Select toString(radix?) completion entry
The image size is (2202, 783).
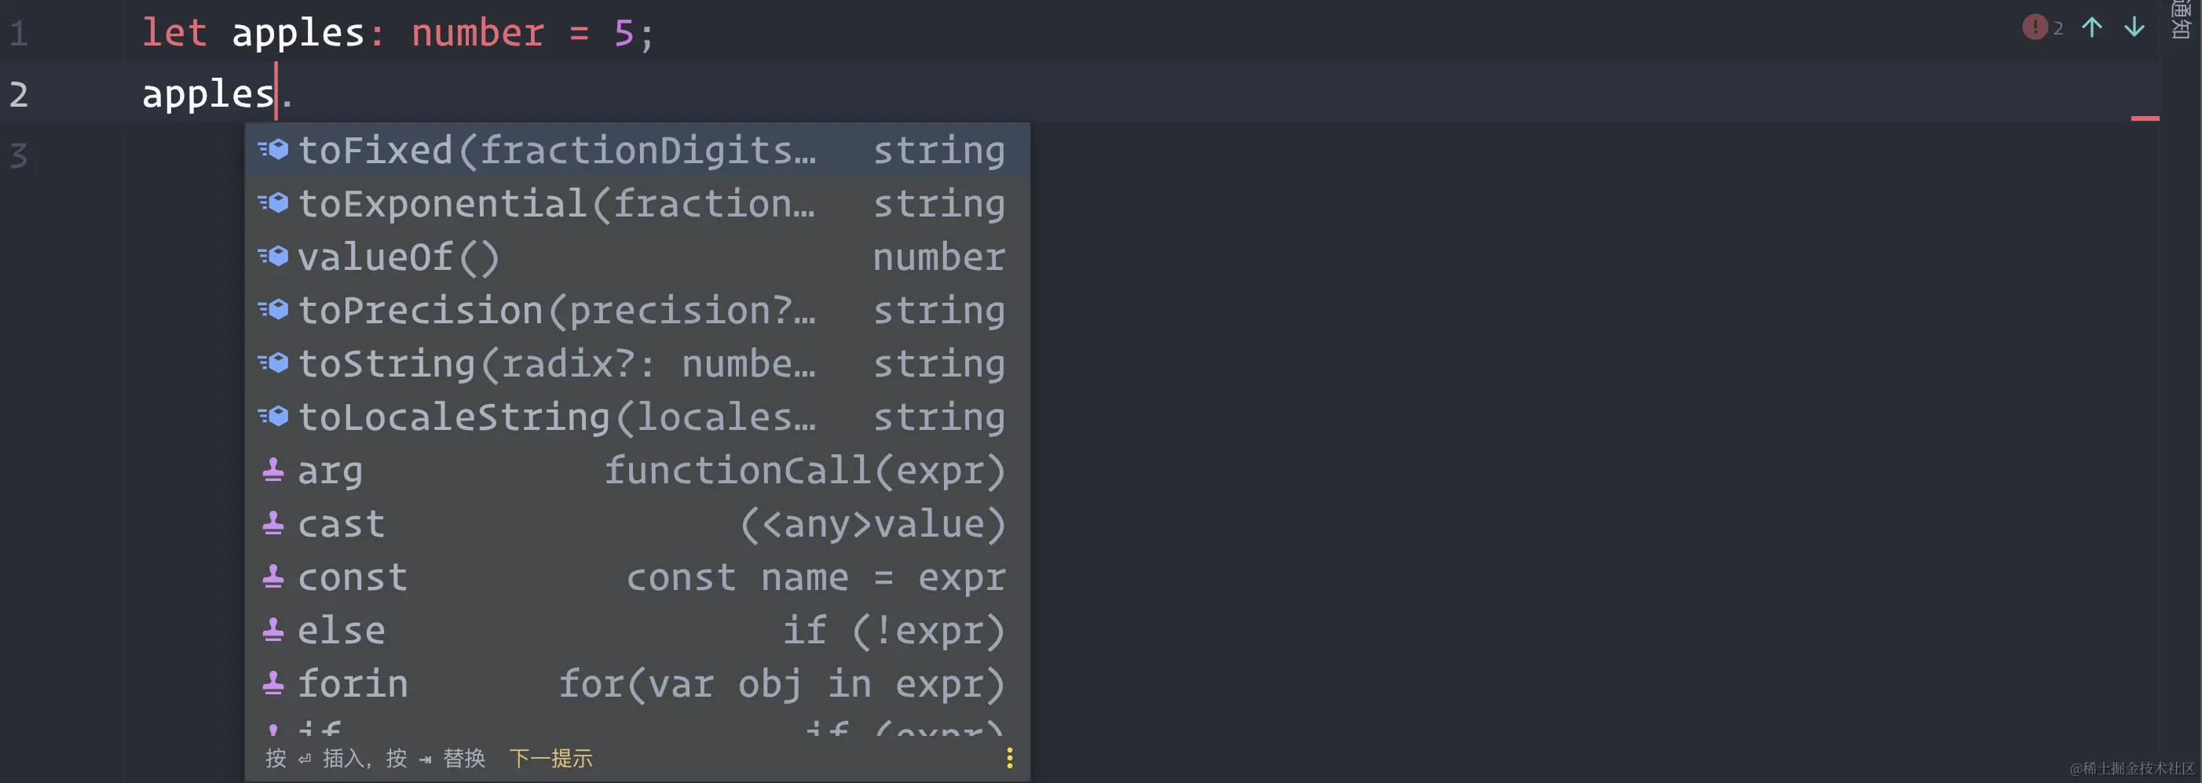tap(556, 365)
